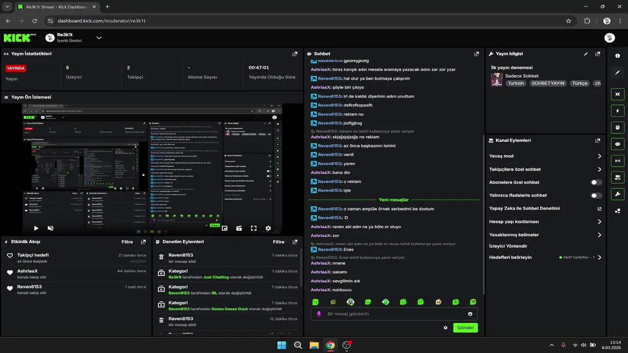Reload the browser page
The image size is (628, 353).
pyautogui.click(x=34, y=21)
